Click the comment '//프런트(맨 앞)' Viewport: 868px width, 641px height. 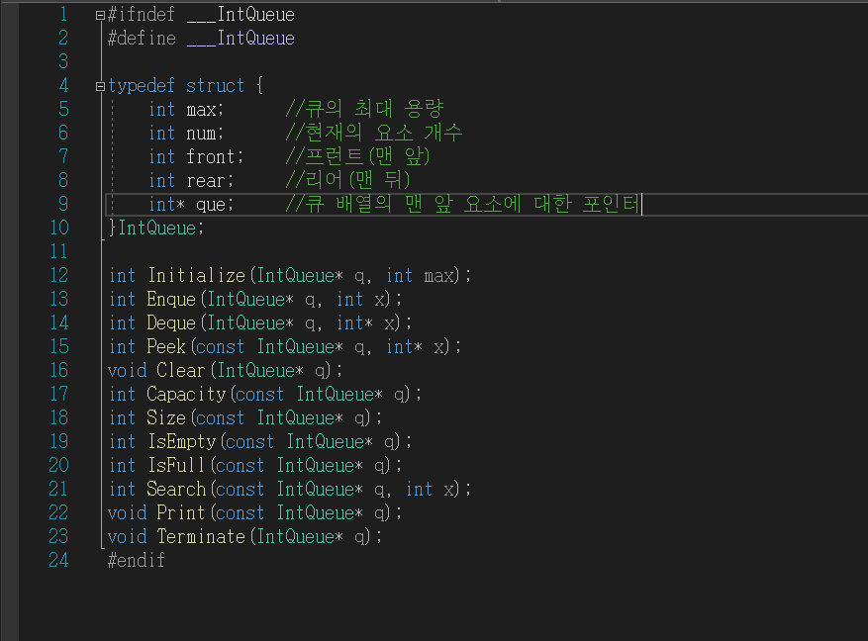pyautogui.click(x=357, y=156)
